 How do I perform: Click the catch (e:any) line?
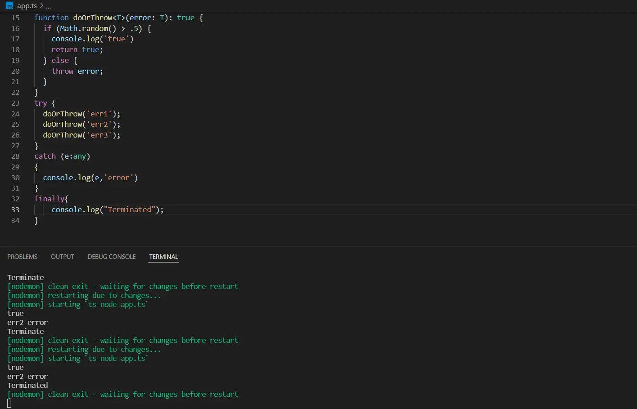[62, 156]
